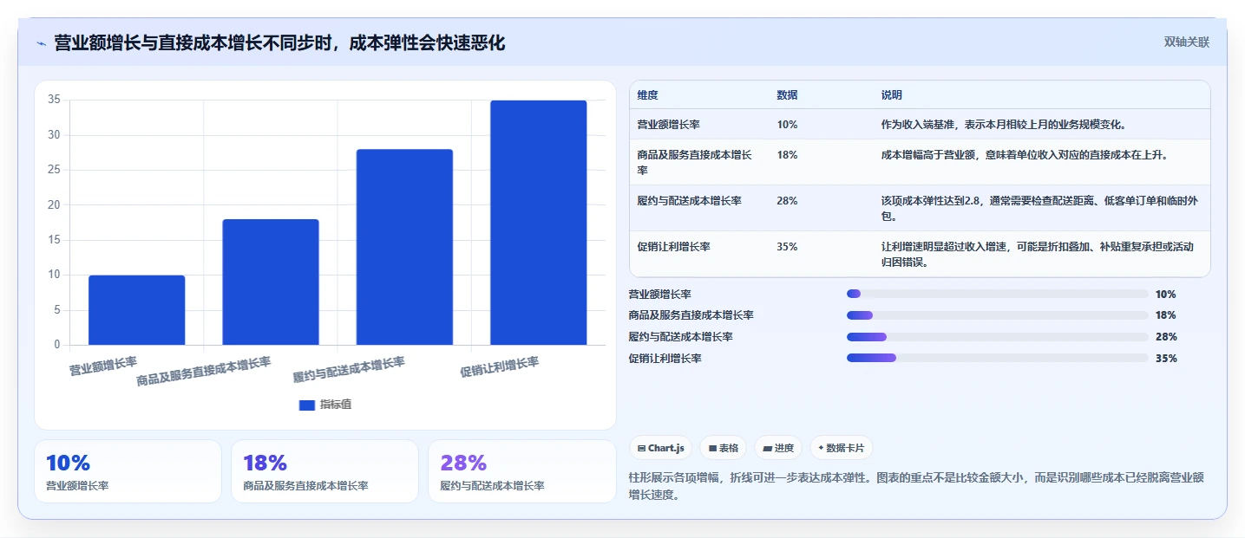
Task: Click the 35% value beside the progress bars
Action: point(1166,358)
